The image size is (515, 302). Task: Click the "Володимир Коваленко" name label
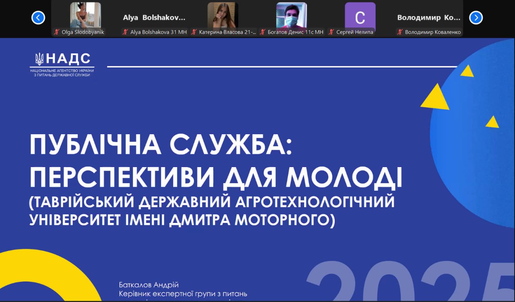click(433, 32)
